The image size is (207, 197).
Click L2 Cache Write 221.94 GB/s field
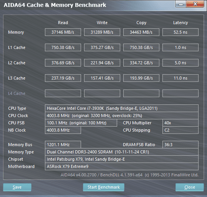click(102, 63)
